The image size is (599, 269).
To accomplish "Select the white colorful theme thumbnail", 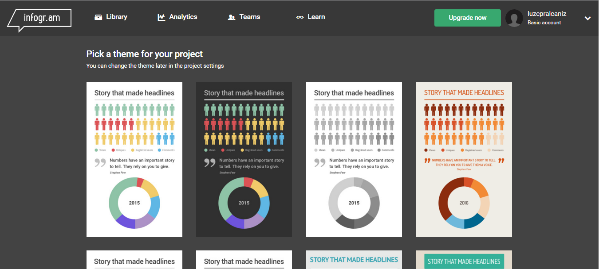I will 134,159.
